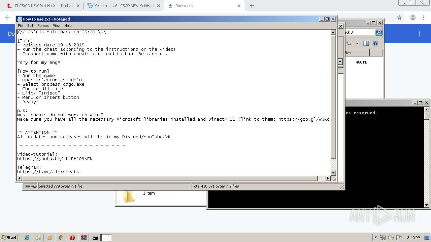This screenshot has height=242, width=431.
Task: Place cursor on goo.gl libraries link text
Action: pos(304,119)
